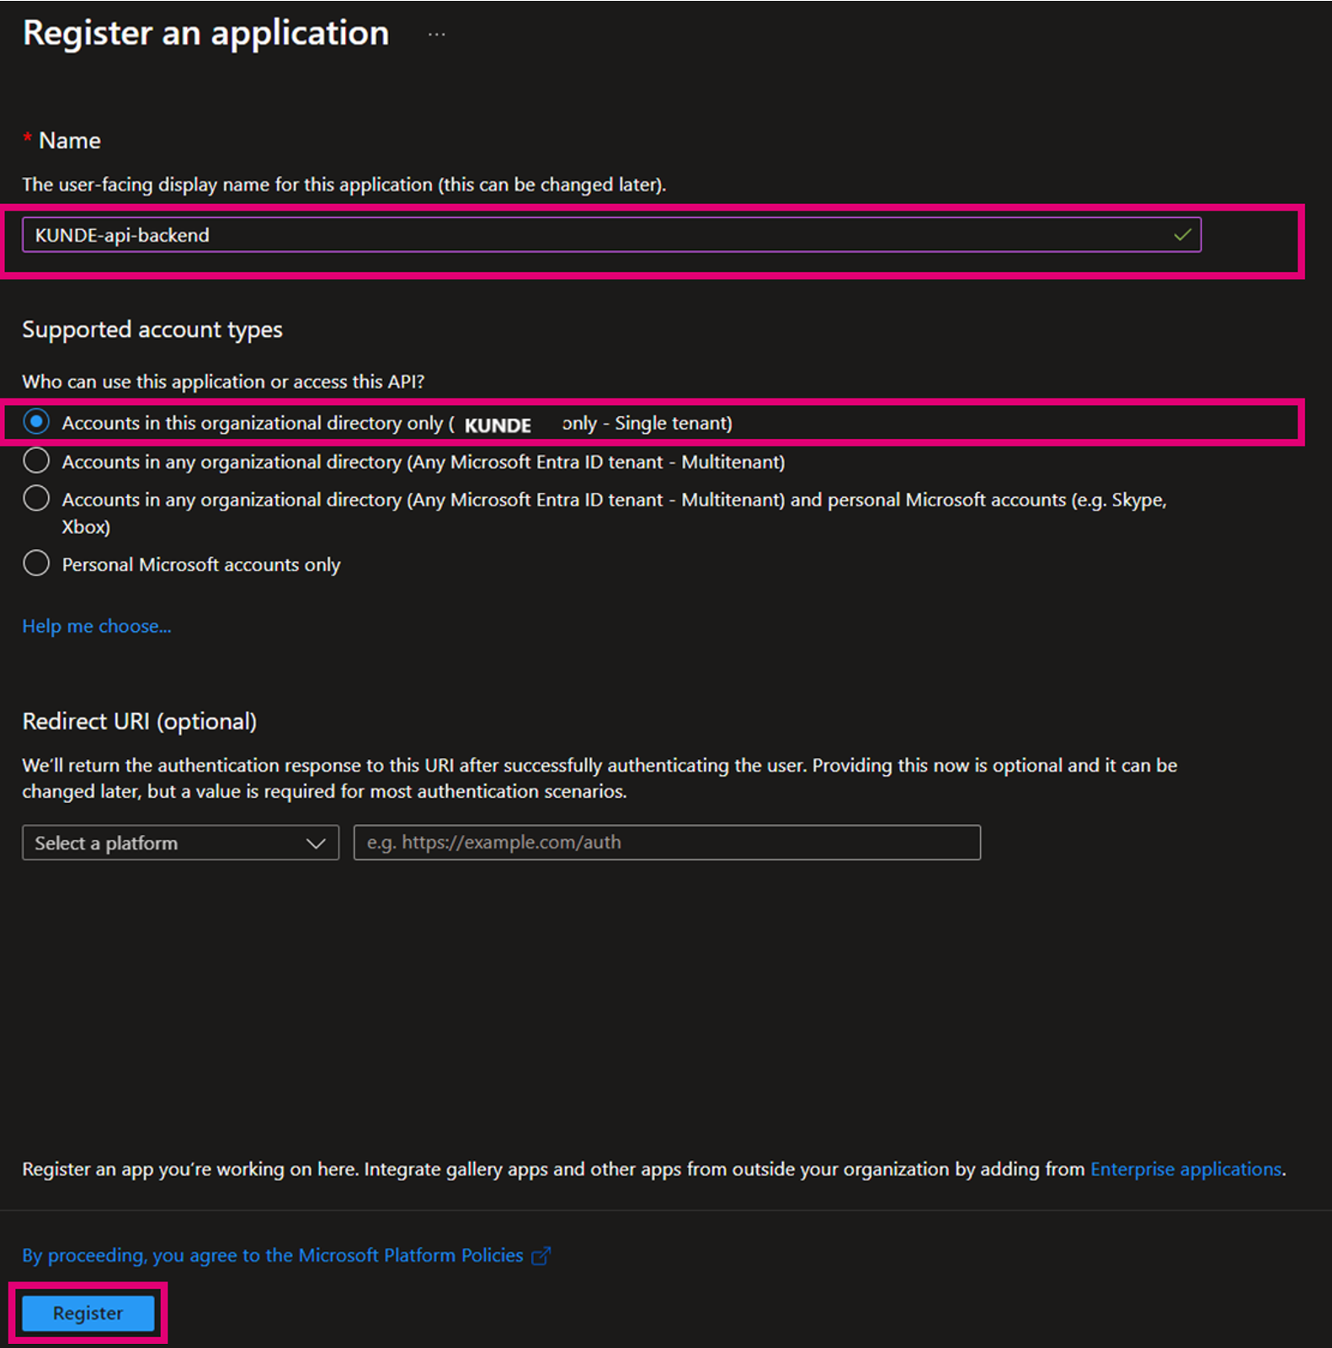The width and height of the screenshot is (1332, 1348).
Task: Choose the Multitenant-only organizational directory radio option
Action: (x=36, y=461)
